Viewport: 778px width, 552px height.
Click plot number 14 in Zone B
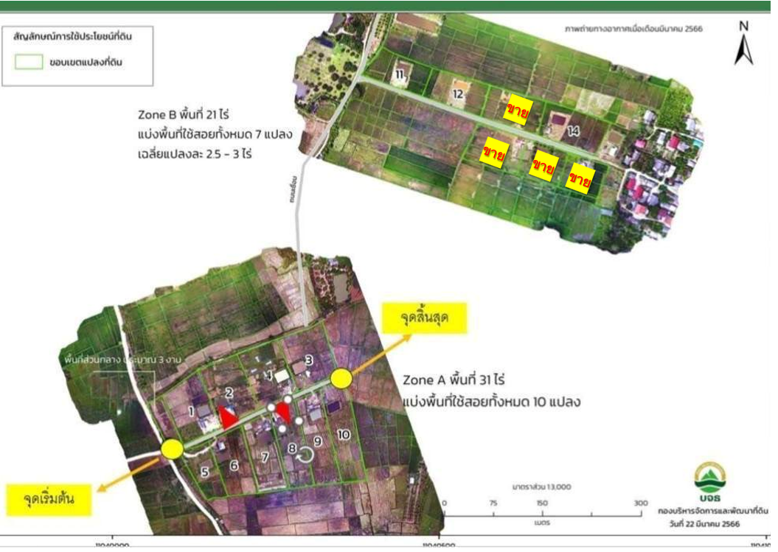(x=573, y=131)
